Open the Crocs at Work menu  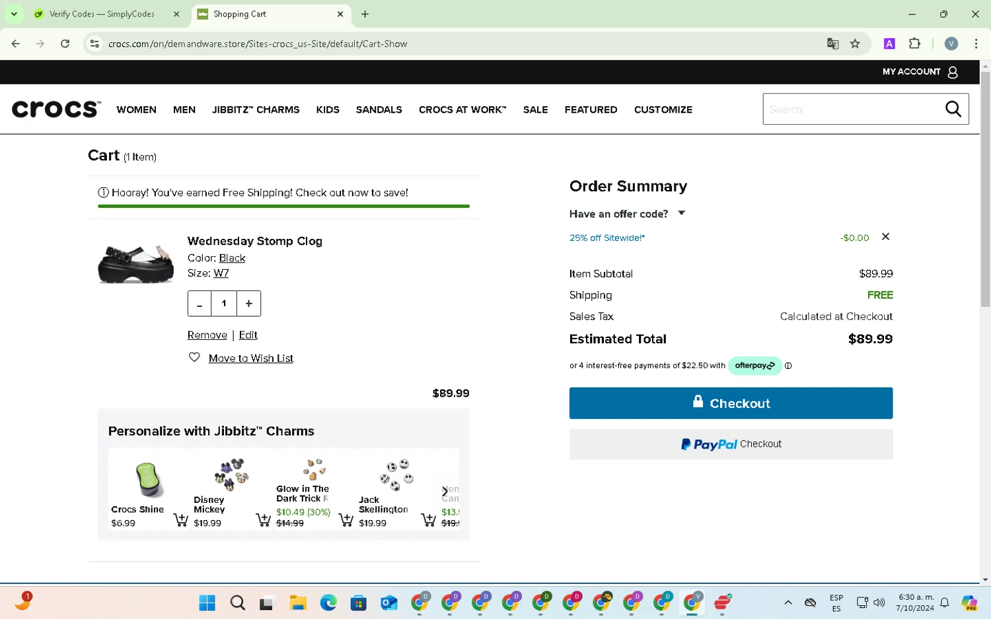click(x=462, y=110)
